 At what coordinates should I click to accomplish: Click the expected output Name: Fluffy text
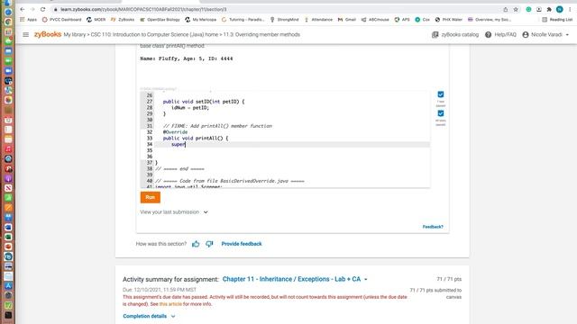click(187, 58)
